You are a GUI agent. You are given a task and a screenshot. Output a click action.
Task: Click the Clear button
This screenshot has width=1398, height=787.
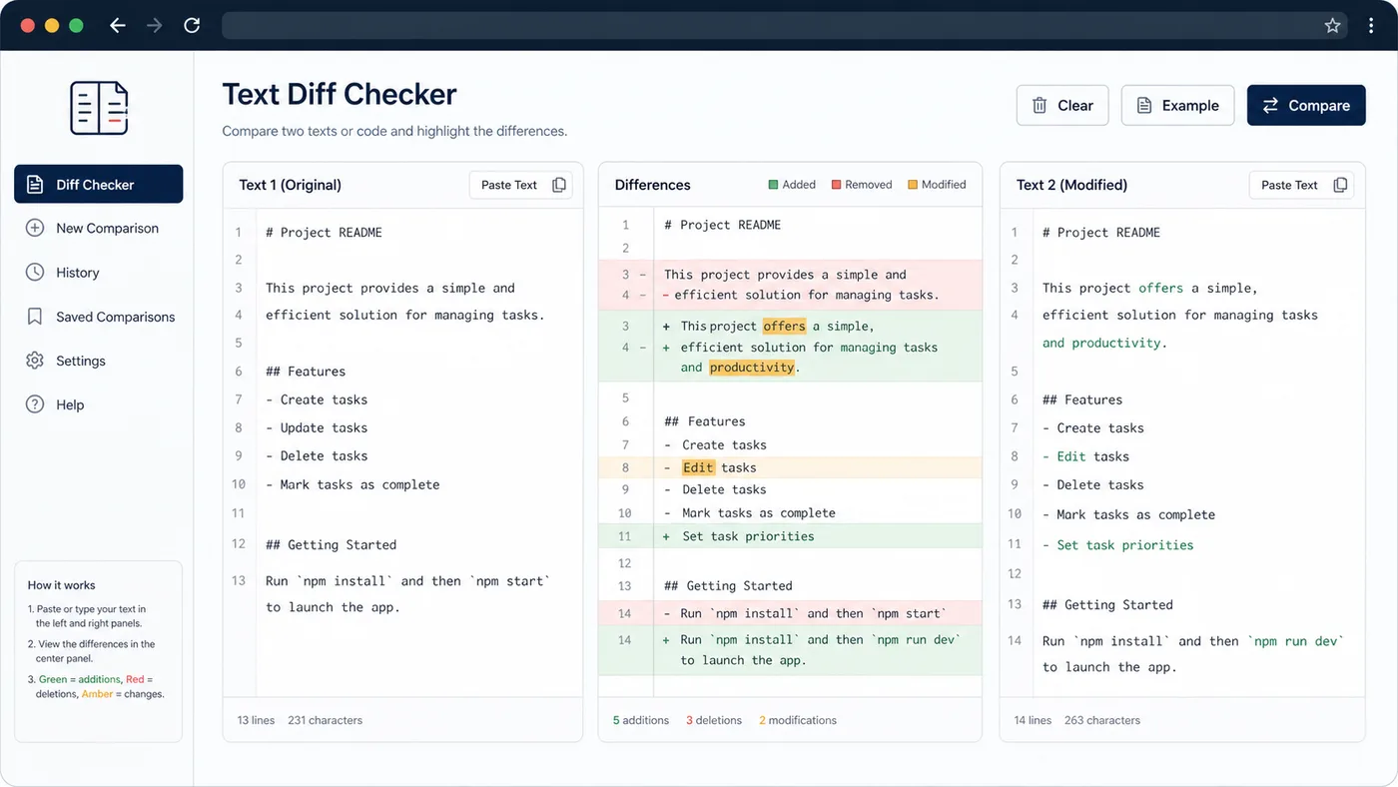click(1062, 105)
